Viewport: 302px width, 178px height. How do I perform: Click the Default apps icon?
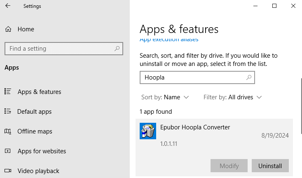[x=8, y=111]
